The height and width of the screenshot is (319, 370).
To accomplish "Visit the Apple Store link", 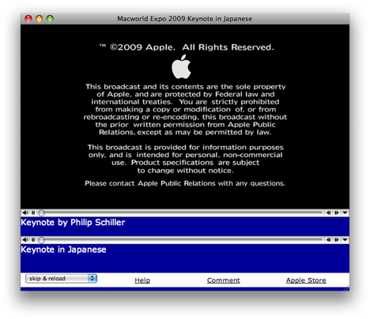I will pyautogui.click(x=306, y=280).
